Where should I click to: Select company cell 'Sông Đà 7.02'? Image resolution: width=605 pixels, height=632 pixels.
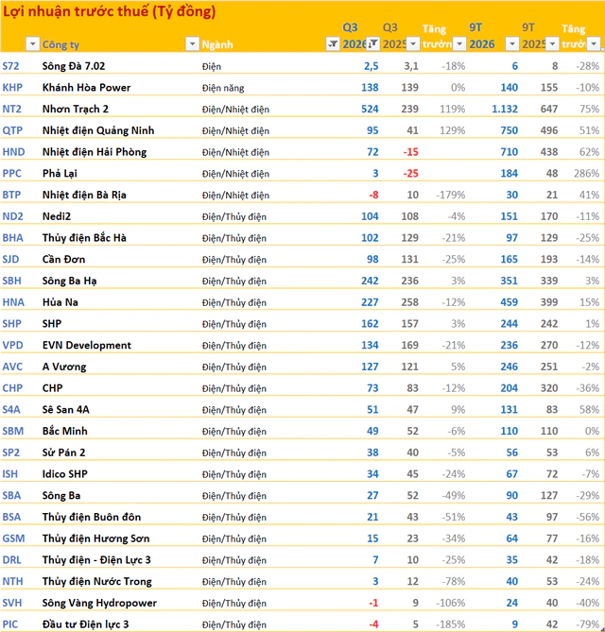[x=74, y=66]
